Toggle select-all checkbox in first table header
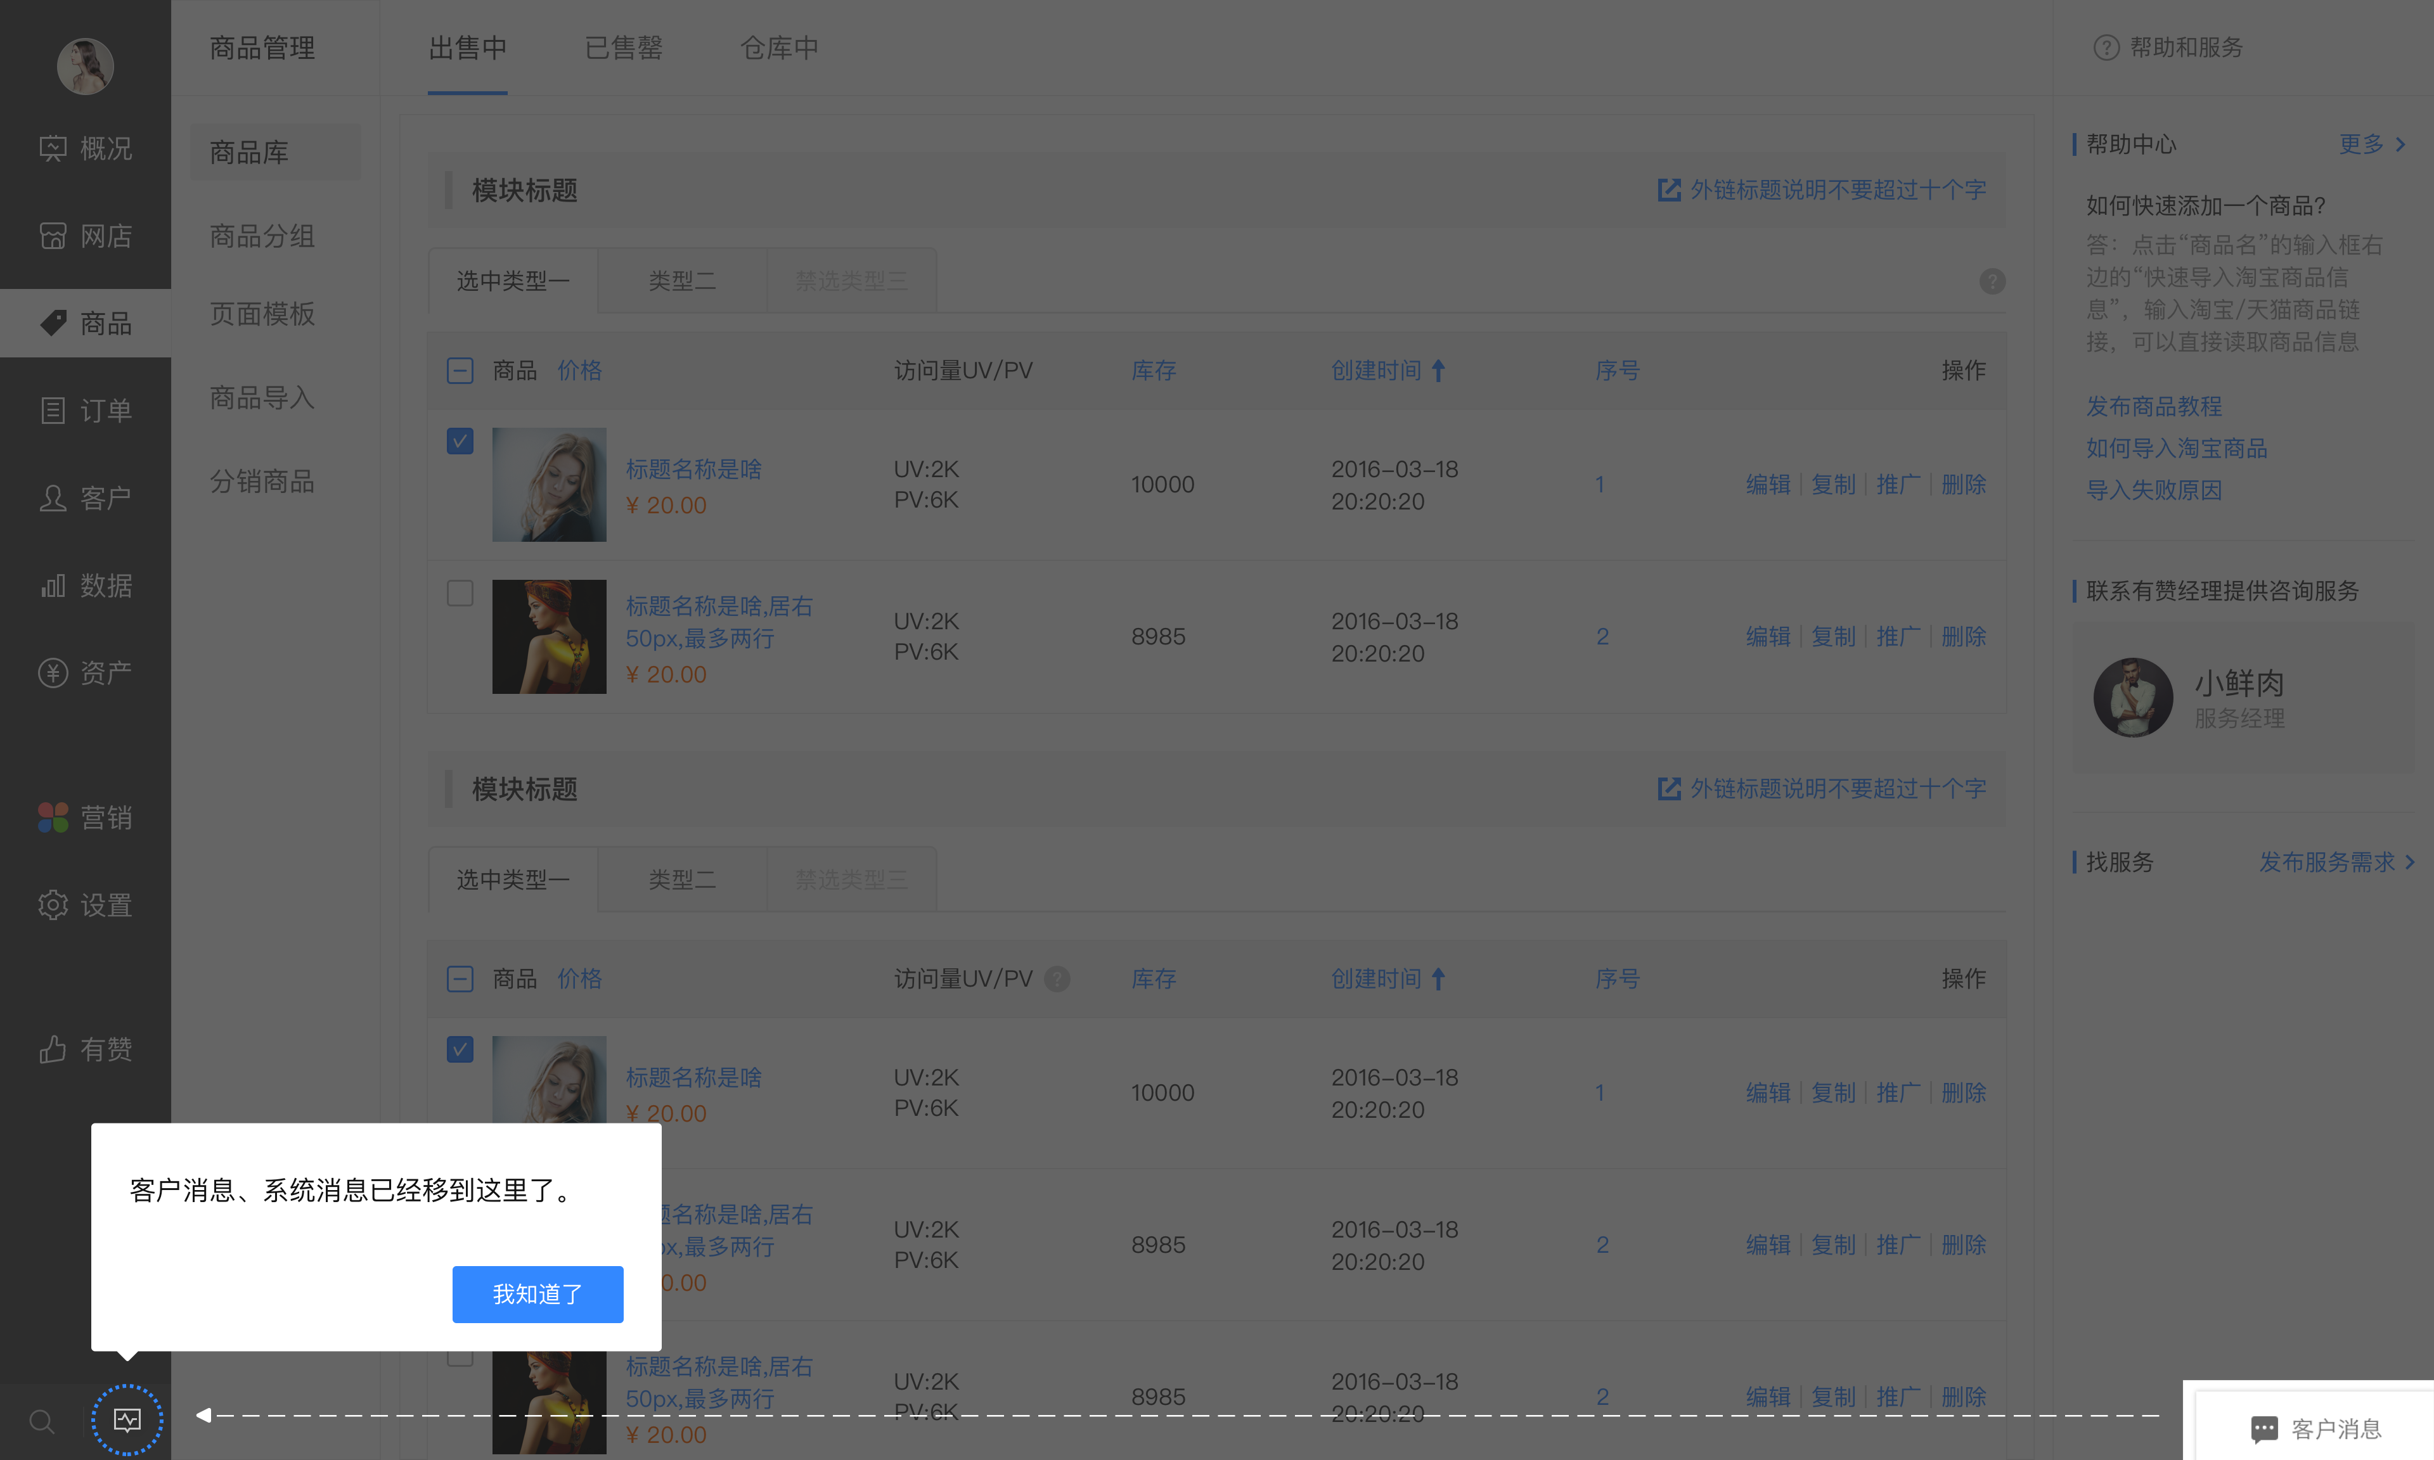Image resolution: width=2434 pixels, height=1460 pixels. (460, 371)
